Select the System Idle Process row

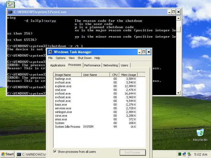click(x=95, y=127)
